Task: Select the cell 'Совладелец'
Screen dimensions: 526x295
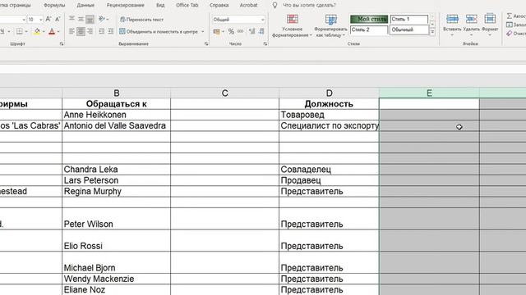Action: pos(329,170)
